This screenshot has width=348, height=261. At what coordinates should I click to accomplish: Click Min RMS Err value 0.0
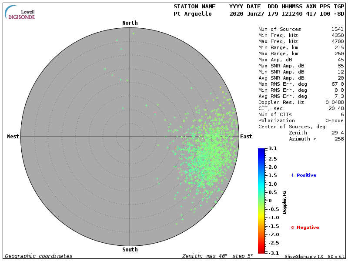coord(339,90)
